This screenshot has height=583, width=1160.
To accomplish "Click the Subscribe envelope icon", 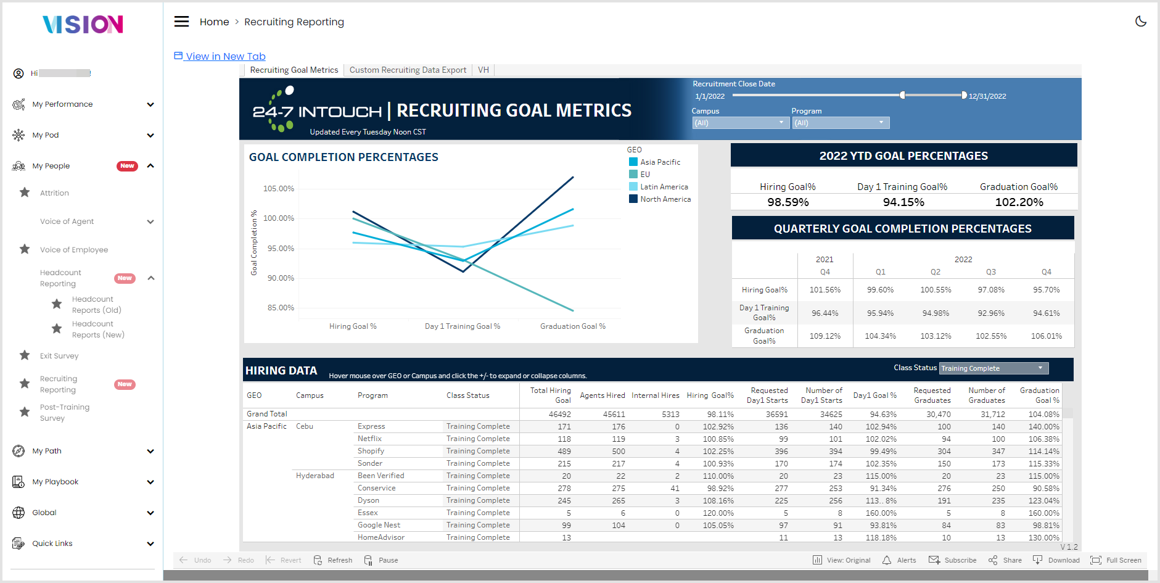I will point(934,560).
